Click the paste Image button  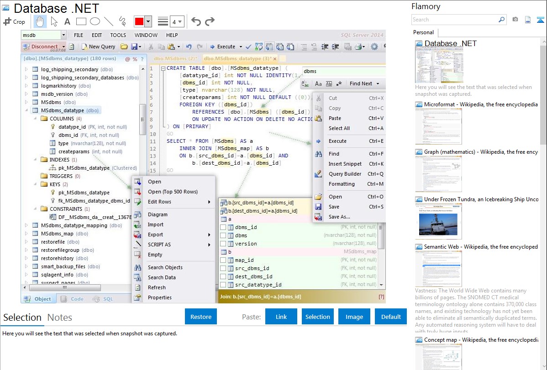click(354, 317)
